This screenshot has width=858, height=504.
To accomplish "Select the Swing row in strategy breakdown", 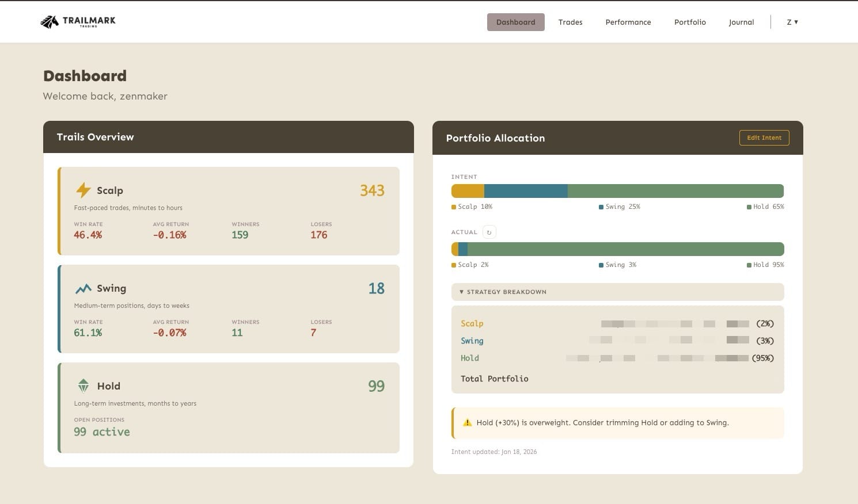I will 617,341.
